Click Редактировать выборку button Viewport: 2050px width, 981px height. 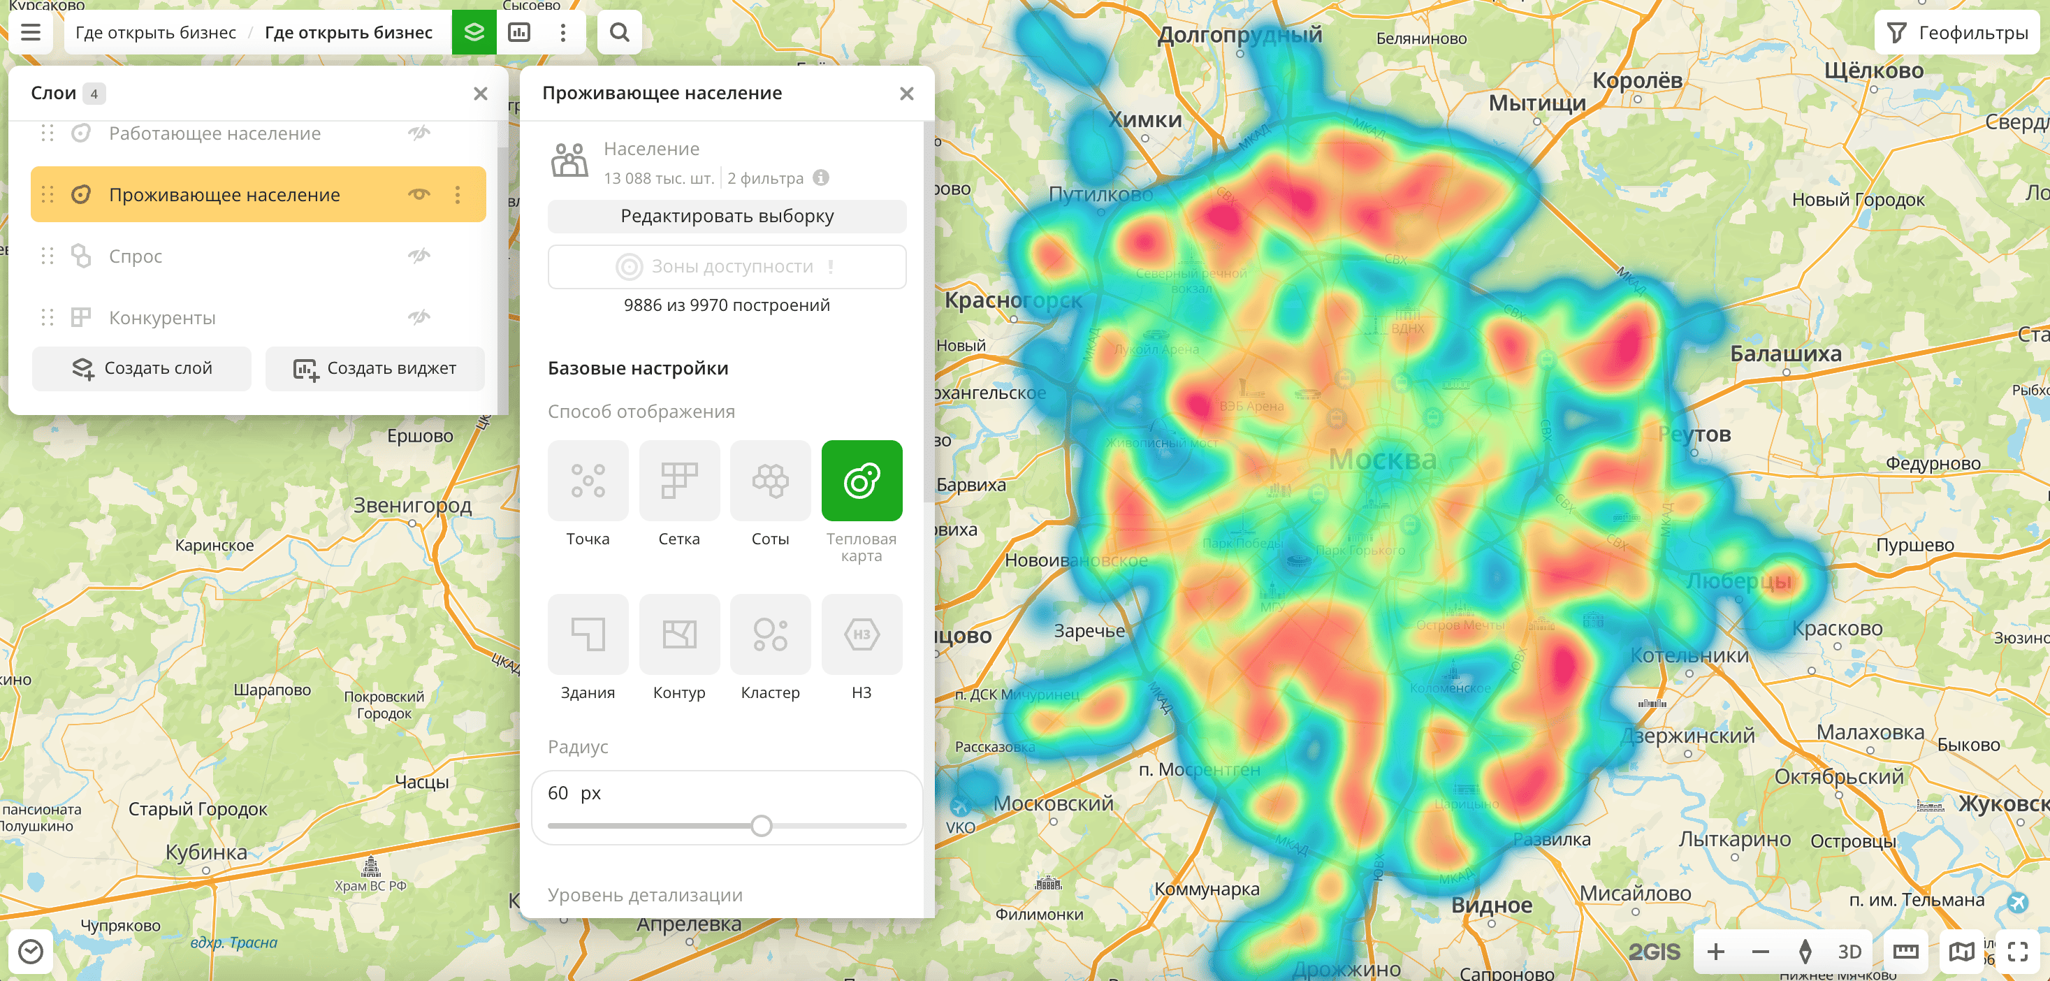point(726,217)
